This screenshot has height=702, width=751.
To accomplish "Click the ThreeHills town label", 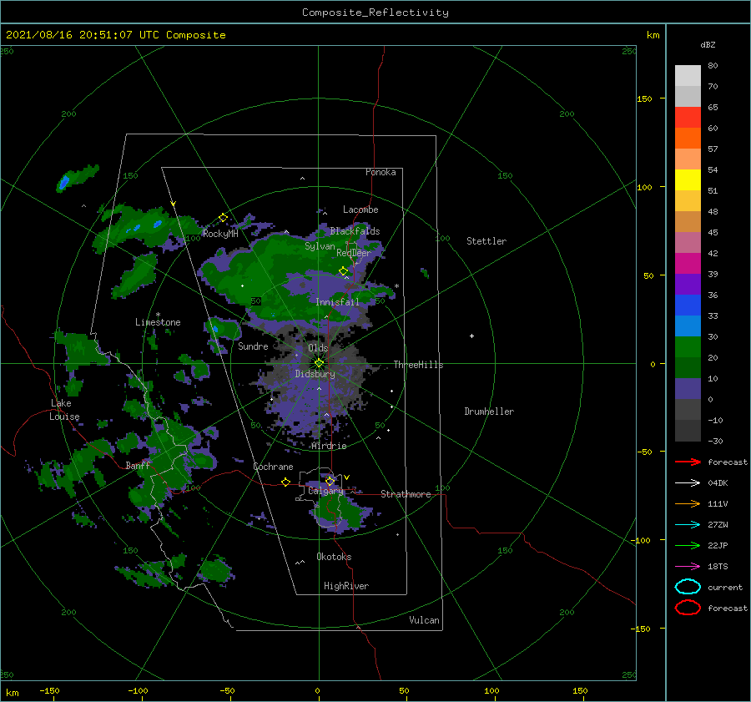I will point(419,365).
